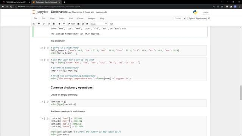This screenshot has height=136, width=242.
Task: Rename the notebook title Dictionaries
Action: [59, 12]
